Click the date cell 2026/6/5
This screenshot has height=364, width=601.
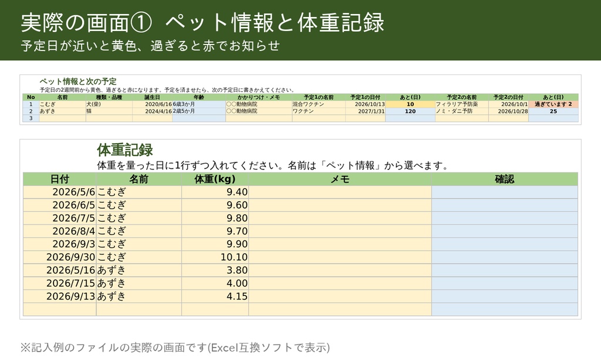point(59,205)
